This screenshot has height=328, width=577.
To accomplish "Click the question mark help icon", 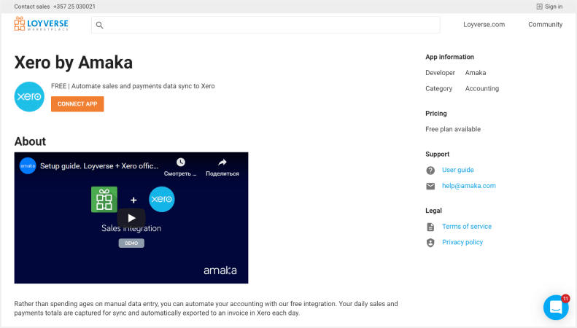I will (430, 171).
